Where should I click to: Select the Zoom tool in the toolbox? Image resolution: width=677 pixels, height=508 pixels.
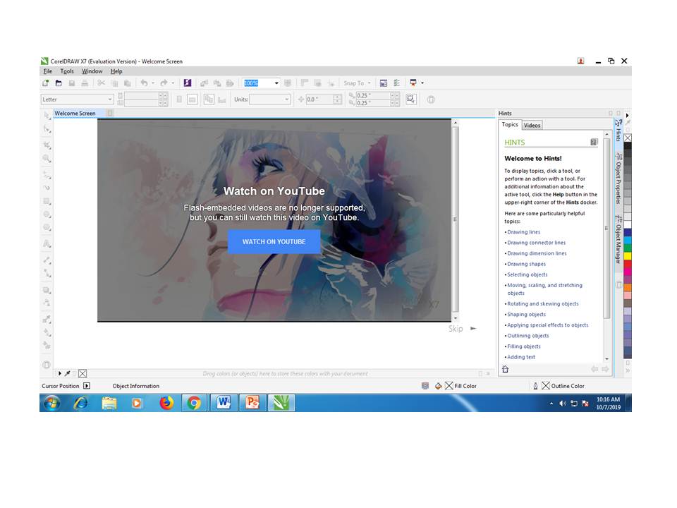pos(47,158)
